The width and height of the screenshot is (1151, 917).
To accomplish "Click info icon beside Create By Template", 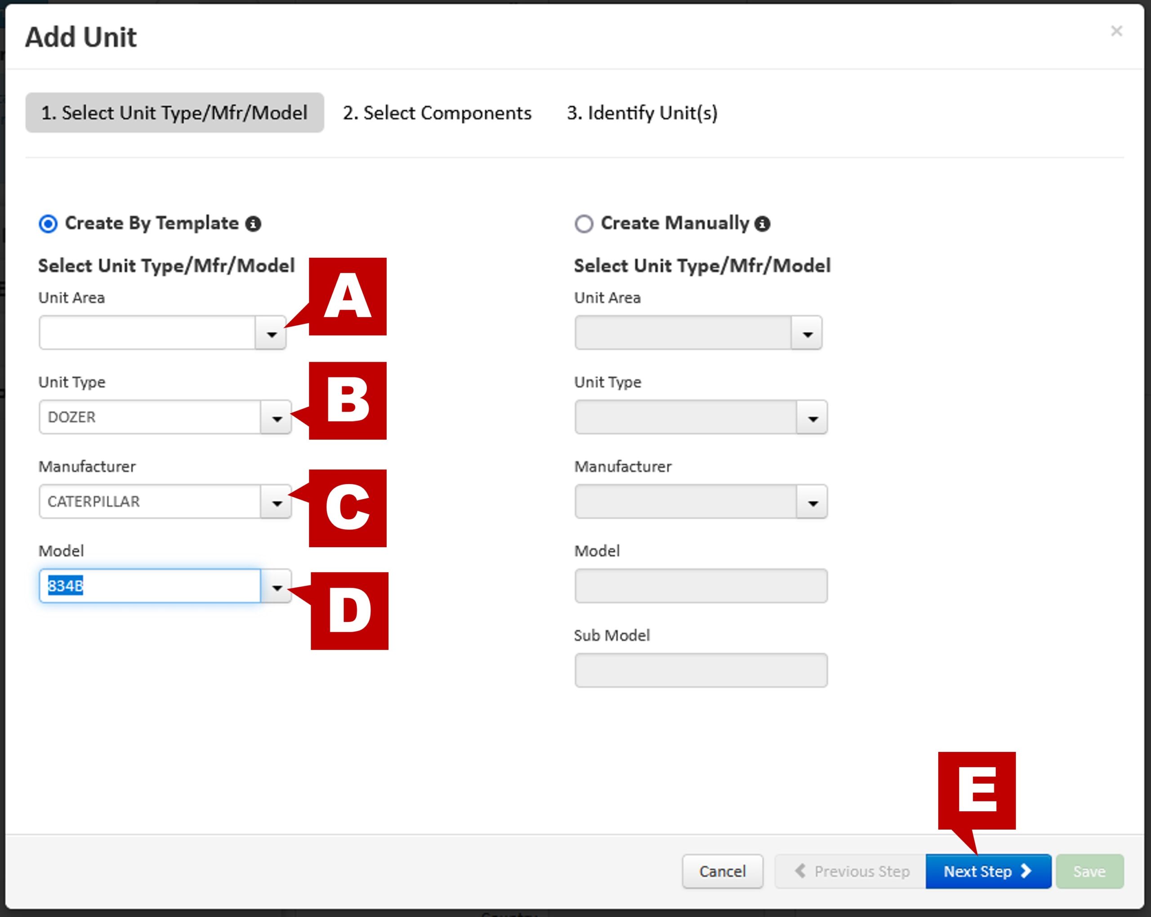I will coord(253,224).
